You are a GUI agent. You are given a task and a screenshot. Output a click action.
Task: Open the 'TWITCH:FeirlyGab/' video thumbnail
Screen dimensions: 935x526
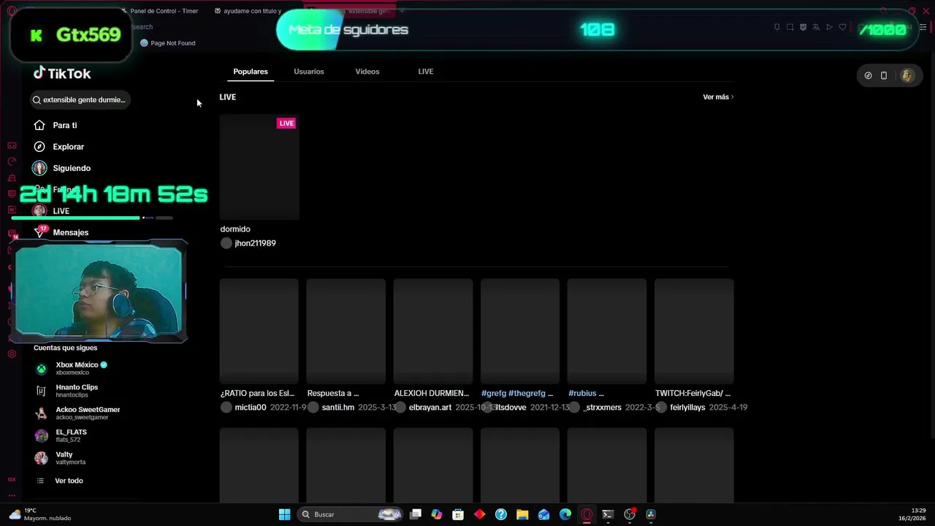pyautogui.click(x=694, y=331)
